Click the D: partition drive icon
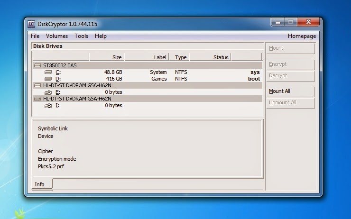351x219 pixels. pos(48,79)
